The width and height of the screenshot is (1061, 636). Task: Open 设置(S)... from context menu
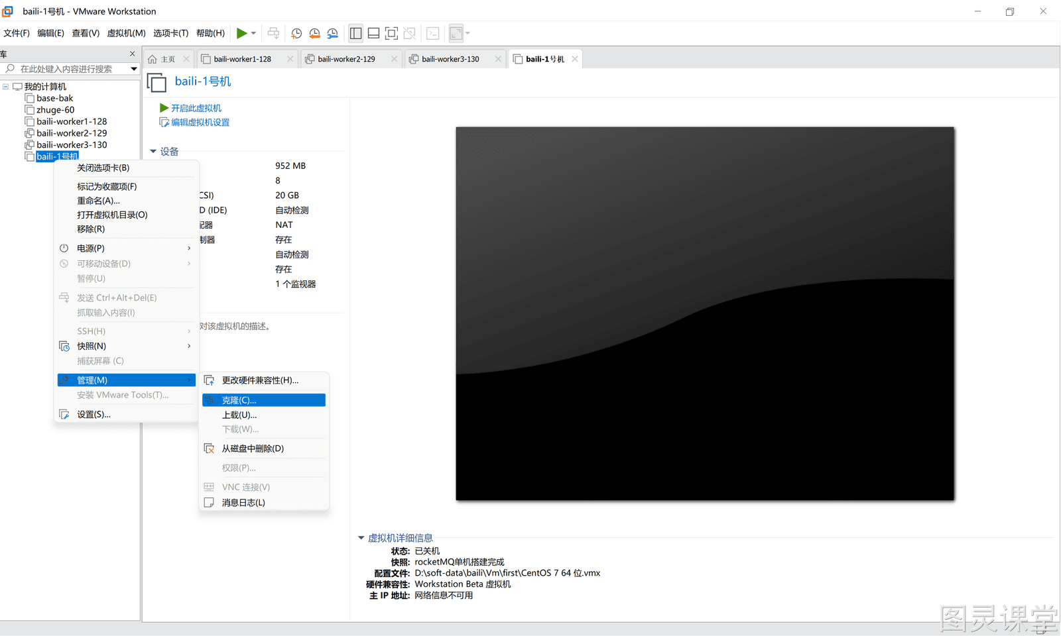(127, 415)
